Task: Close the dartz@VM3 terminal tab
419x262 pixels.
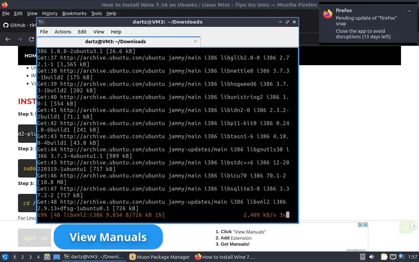Action: coord(195,41)
